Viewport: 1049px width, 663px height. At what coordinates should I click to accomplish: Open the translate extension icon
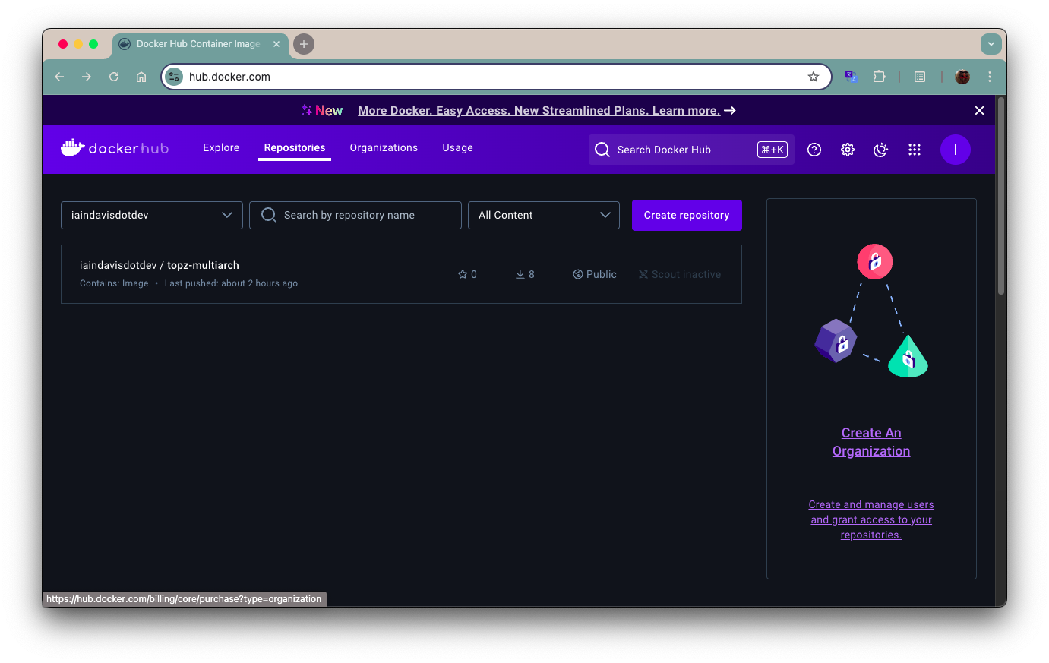coord(852,77)
